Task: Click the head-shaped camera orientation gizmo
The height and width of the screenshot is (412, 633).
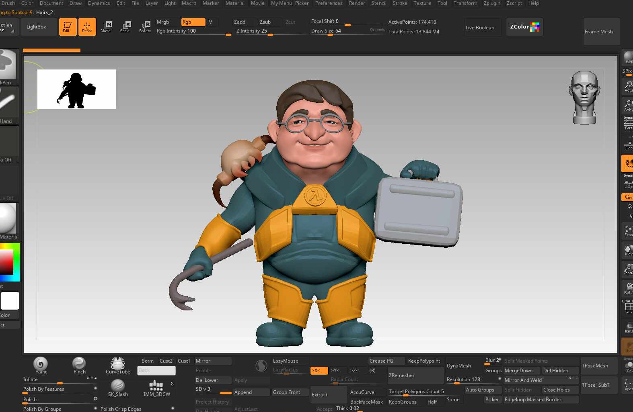Action: pyautogui.click(x=584, y=98)
